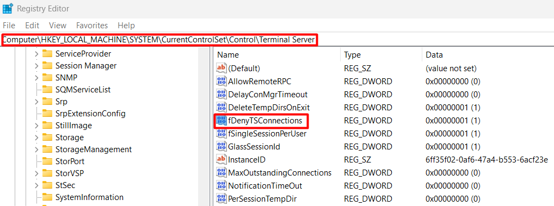
Task: Expand the StorVSP key
Action: point(36,173)
